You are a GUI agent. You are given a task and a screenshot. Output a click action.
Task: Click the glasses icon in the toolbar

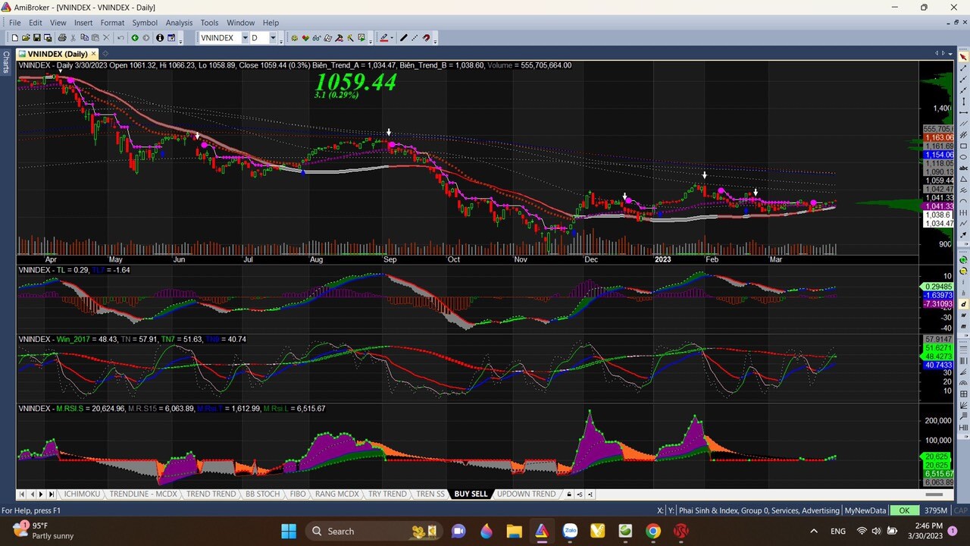coord(317,38)
